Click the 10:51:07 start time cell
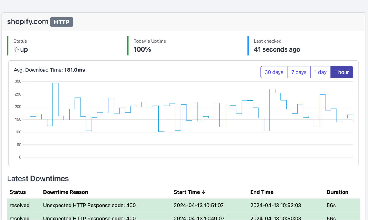 [198, 205]
